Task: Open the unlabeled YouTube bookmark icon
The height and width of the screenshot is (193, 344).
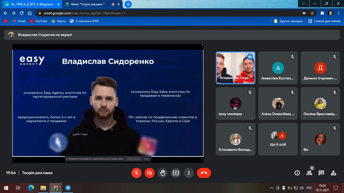Action: coord(6,21)
